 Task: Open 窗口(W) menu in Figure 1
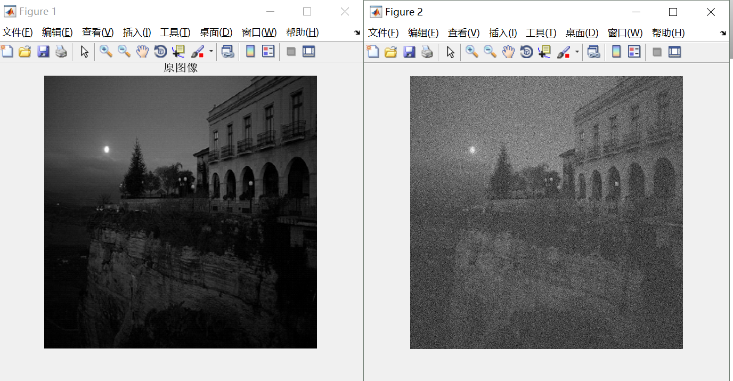coord(259,33)
